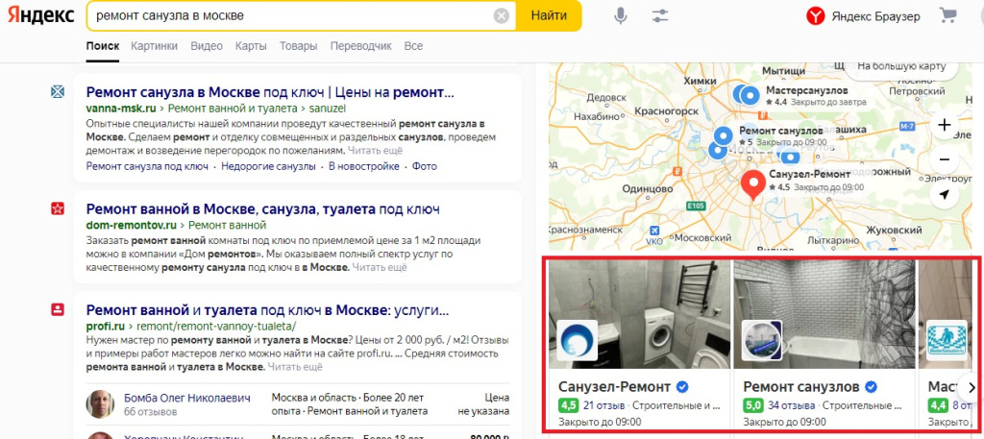Click the Yandex logo
This screenshot has width=984, height=439.
pos(40,15)
